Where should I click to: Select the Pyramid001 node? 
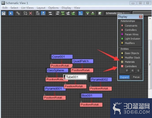click(55, 89)
